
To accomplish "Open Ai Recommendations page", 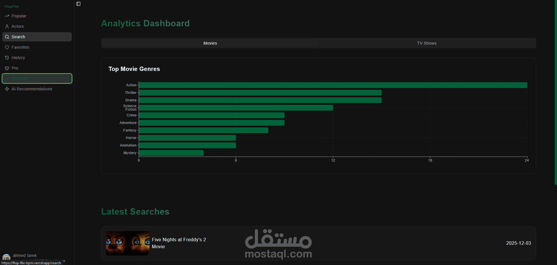I will pos(37,89).
